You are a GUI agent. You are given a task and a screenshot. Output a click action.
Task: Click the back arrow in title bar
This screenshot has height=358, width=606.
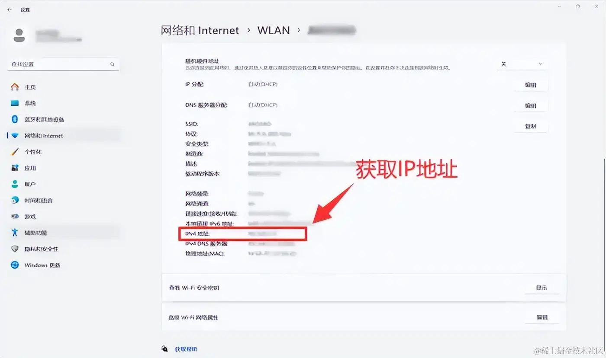10,10
